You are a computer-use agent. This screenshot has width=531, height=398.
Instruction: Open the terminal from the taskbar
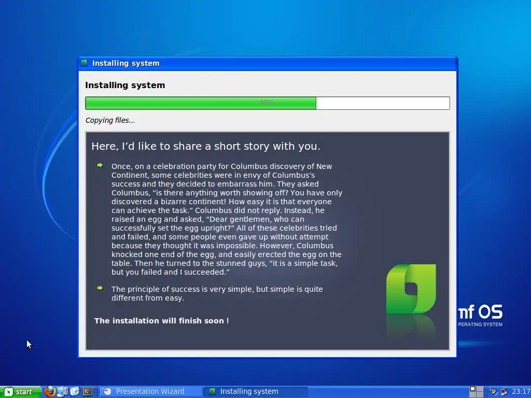point(88,392)
